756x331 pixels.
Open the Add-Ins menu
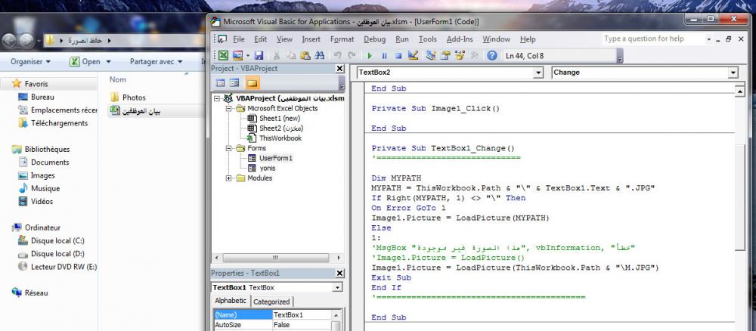pyautogui.click(x=460, y=39)
